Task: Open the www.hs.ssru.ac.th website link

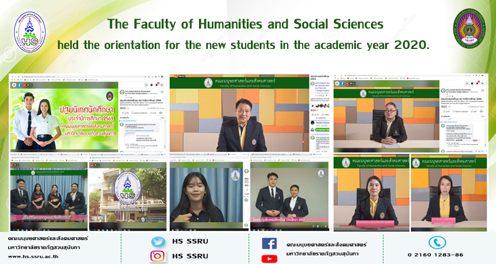Action: click(x=36, y=256)
